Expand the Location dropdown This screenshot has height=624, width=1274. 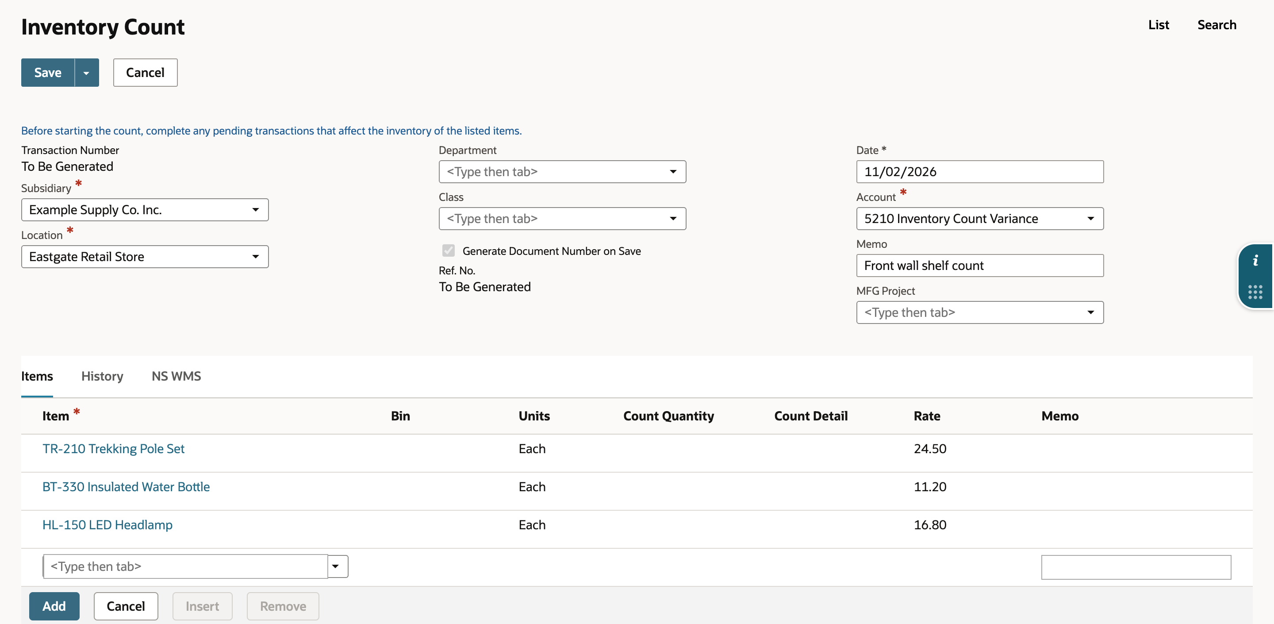256,257
